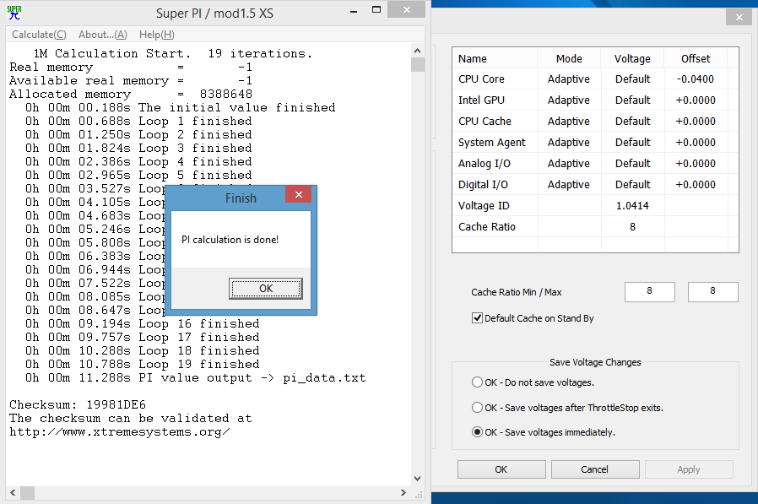
Task: Close the voltage settings window
Action: click(739, 17)
